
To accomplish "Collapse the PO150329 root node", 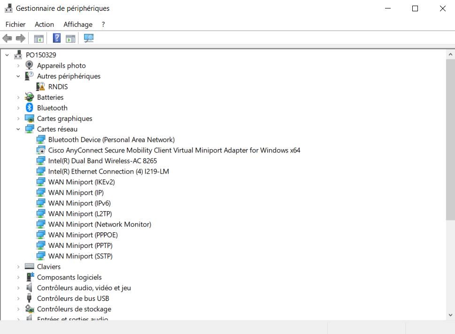I will [7, 55].
